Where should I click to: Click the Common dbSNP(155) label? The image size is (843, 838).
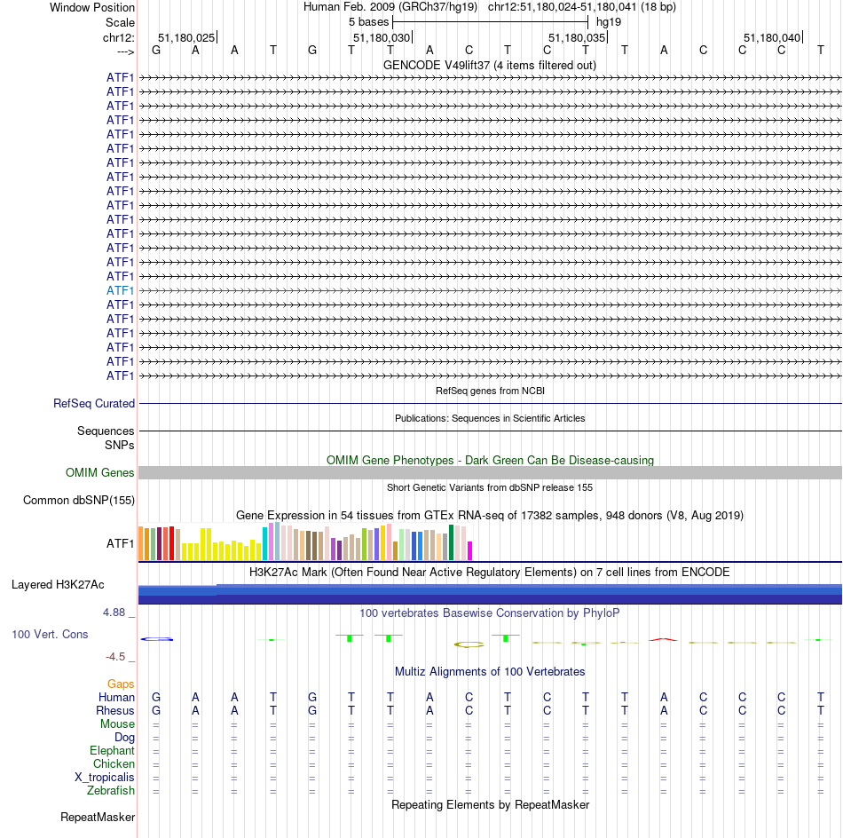(x=79, y=500)
